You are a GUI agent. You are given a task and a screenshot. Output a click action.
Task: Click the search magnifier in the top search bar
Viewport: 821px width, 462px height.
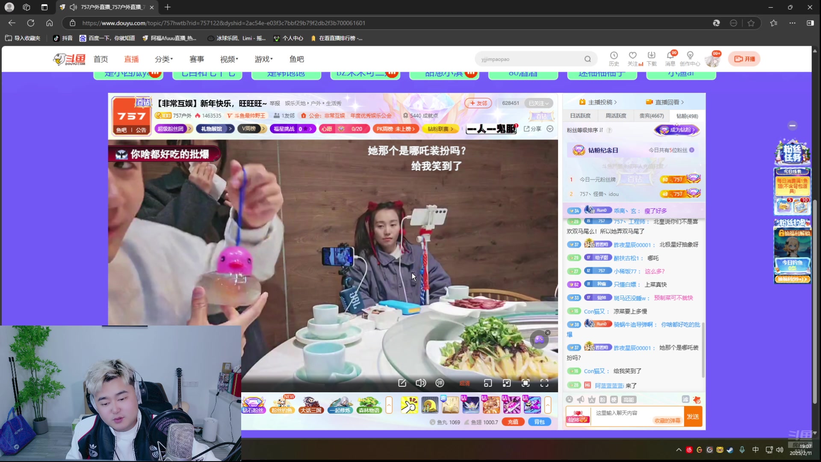pos(588,59)
